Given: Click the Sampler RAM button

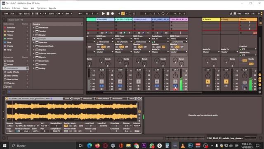Looking at the screenshot, I should click(137, 131).
